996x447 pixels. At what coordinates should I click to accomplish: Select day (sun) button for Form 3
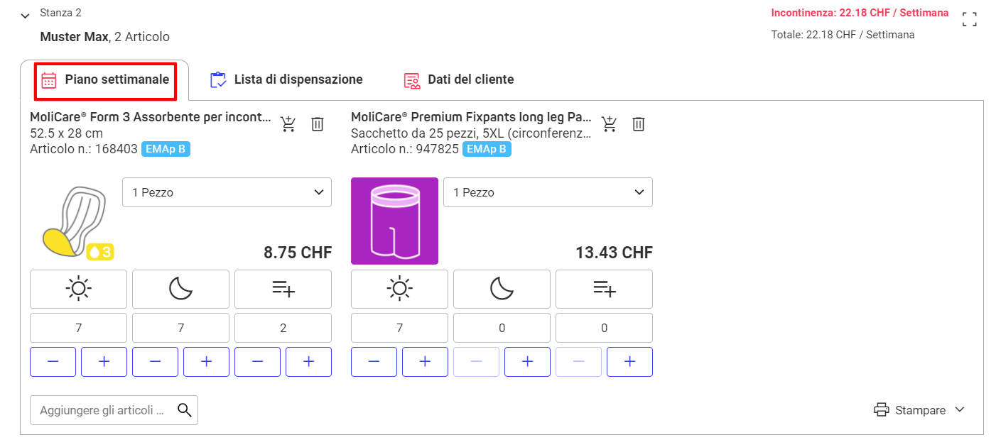(78, 289)
